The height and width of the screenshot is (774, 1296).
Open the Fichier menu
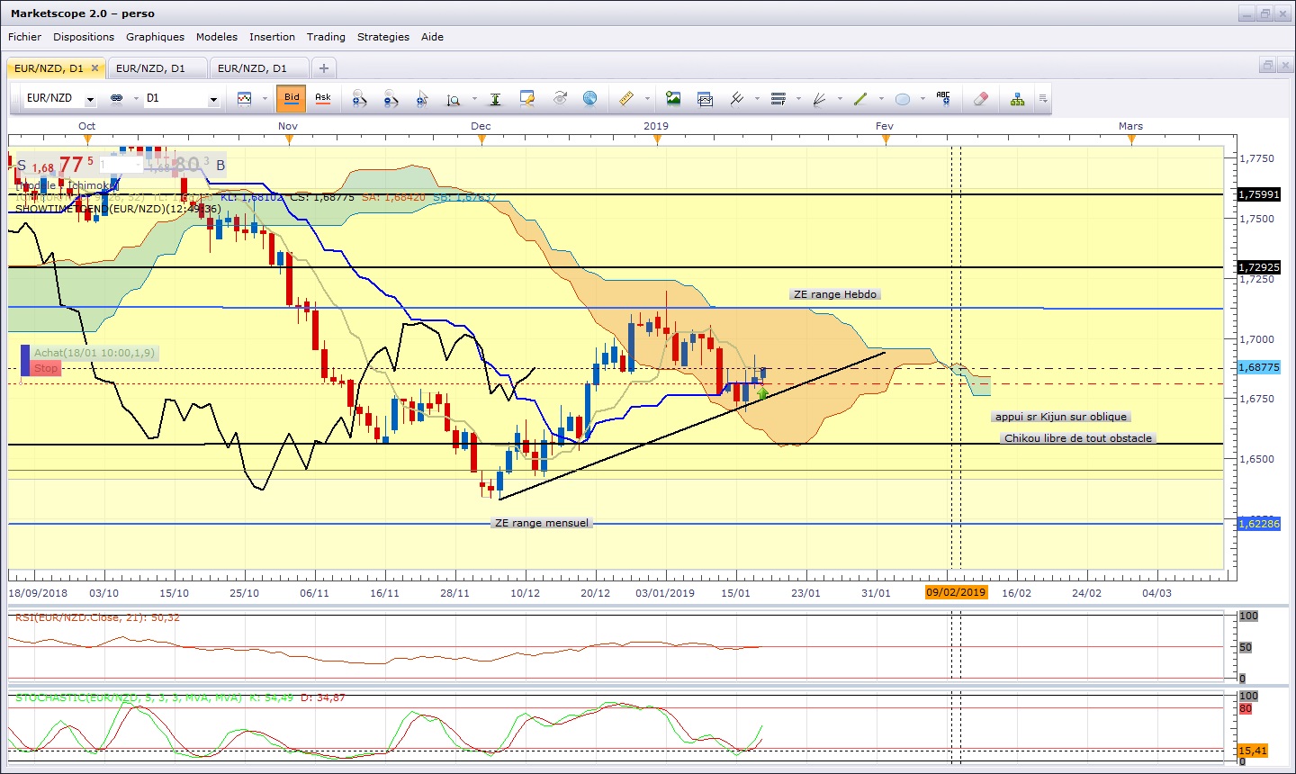pyautogui.click(x=24, y=37)
